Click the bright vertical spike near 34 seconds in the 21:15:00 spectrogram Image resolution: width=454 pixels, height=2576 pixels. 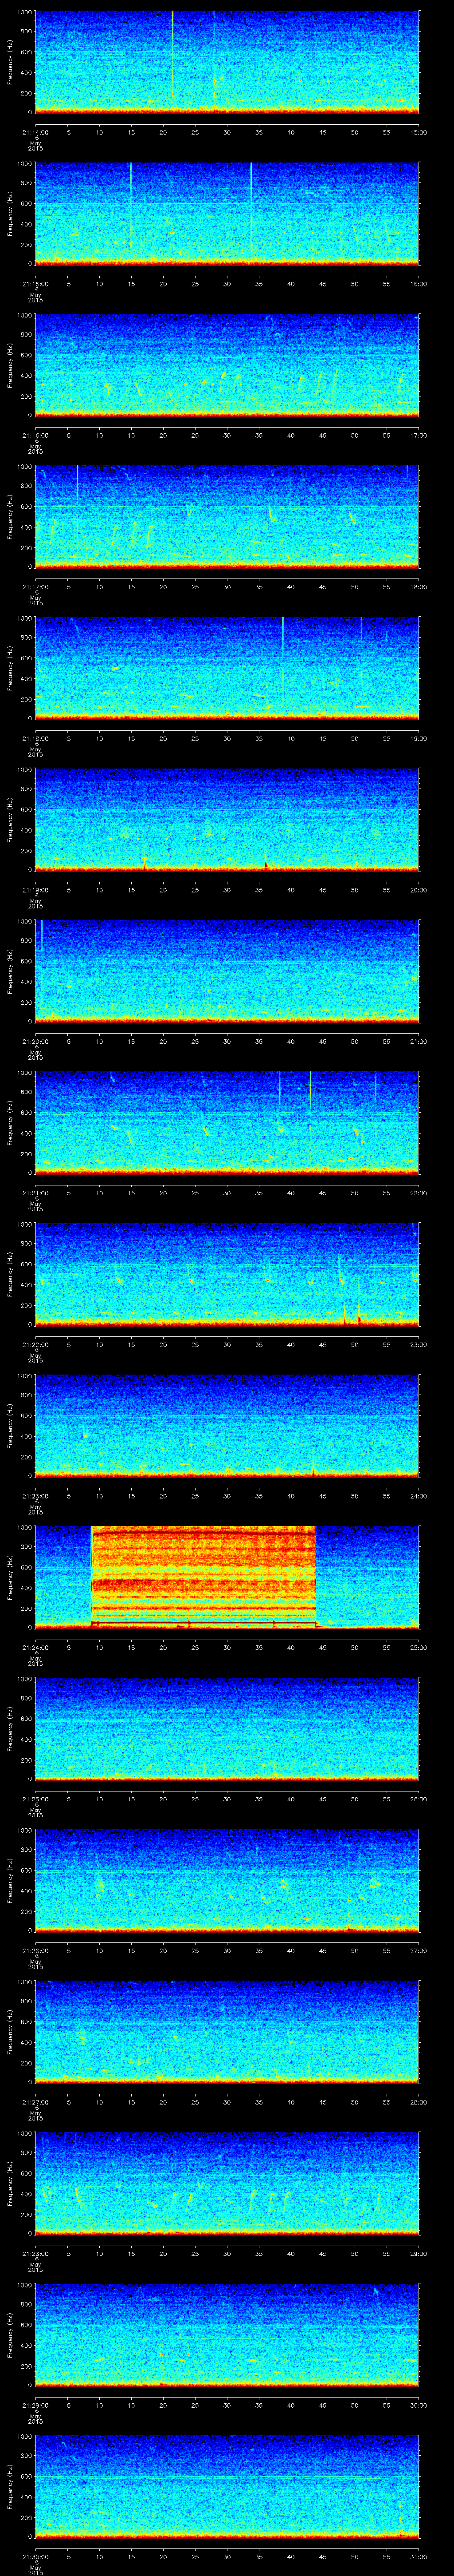click(251, 208)
